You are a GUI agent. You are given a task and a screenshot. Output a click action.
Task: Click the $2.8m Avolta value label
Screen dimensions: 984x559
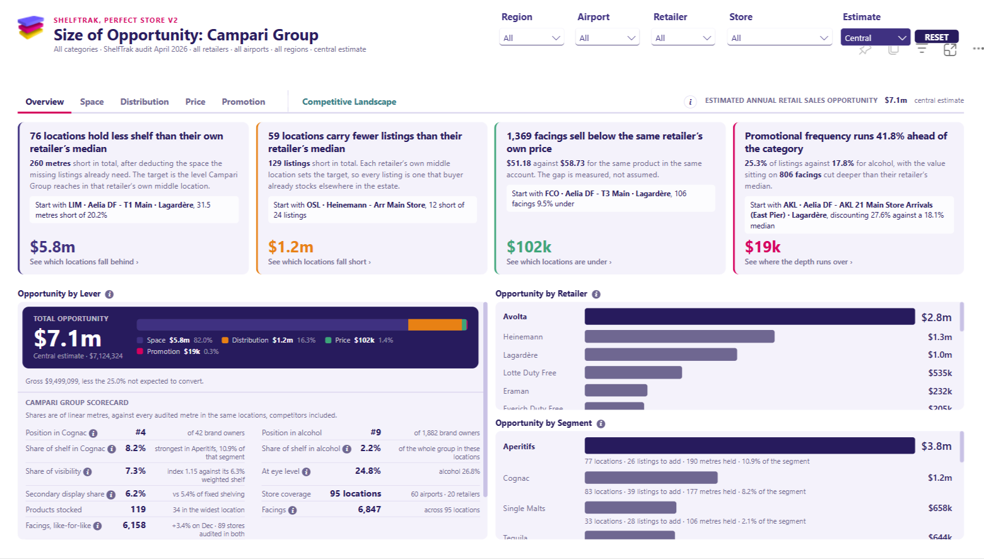[x=937, y=317]
